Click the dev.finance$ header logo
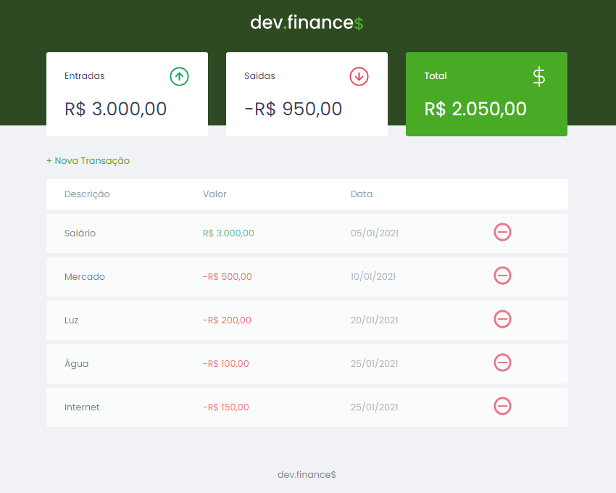 pos(307,22)
